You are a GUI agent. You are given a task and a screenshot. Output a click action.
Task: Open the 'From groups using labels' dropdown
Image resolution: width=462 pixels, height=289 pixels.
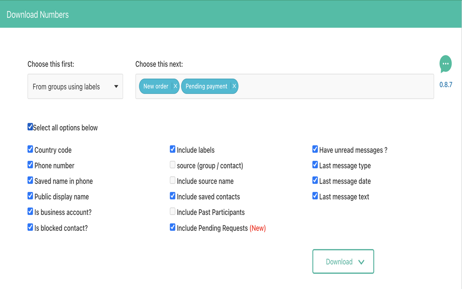click(75, 86)
